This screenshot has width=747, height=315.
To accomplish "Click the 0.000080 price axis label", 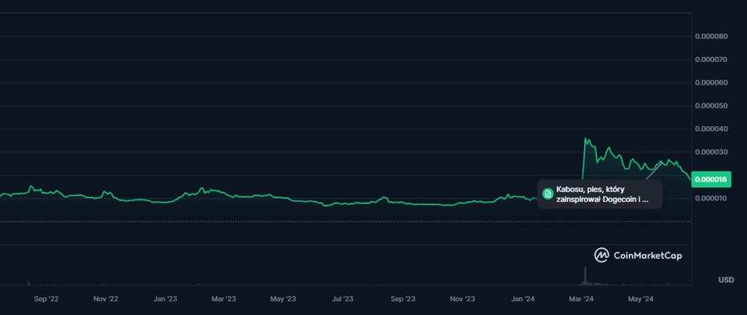I will (711, 36).
